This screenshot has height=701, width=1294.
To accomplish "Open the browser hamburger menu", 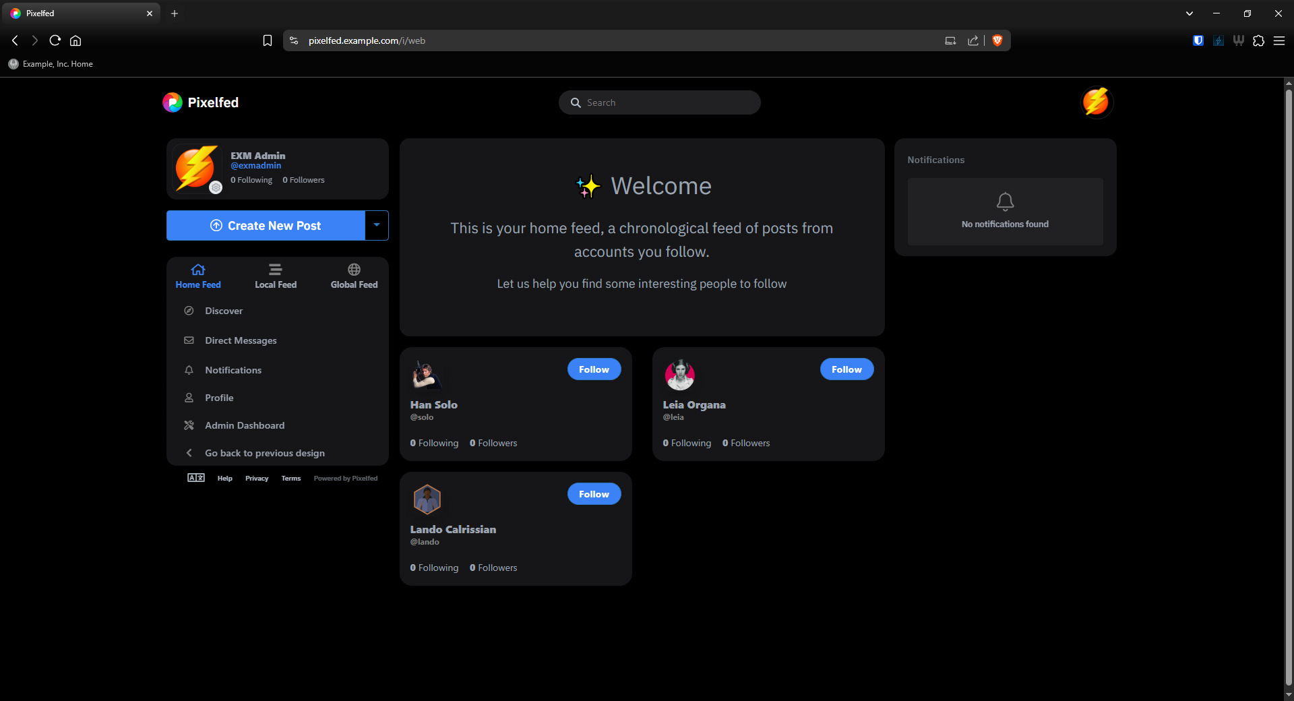I will pyautogui.click(x=1278, y=40).
